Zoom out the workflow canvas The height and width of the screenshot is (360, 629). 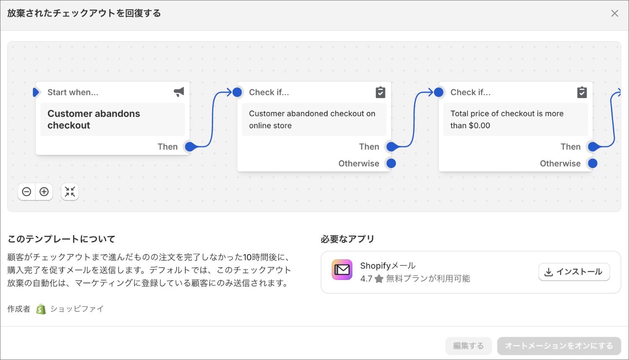[27, 192]
